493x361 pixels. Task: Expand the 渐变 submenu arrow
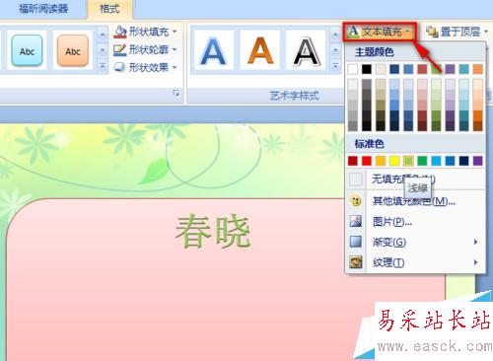475,242
